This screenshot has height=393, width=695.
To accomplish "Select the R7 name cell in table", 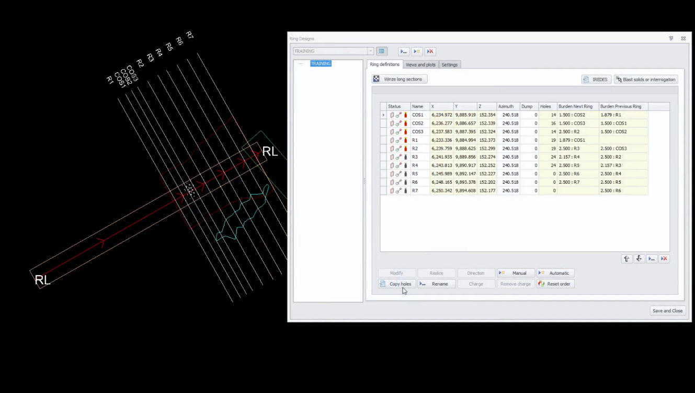I will [420, 190].
